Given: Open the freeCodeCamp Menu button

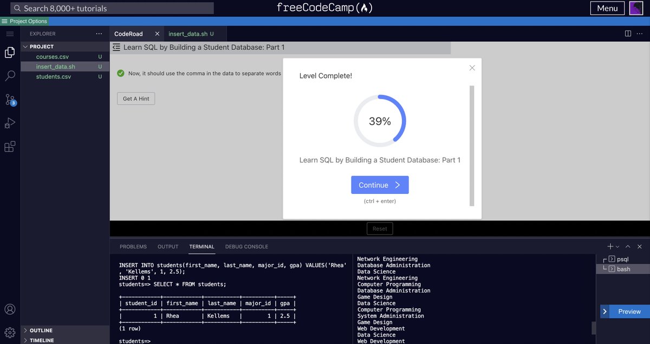Looking at the screenshot, I should [x=607, y=8].
